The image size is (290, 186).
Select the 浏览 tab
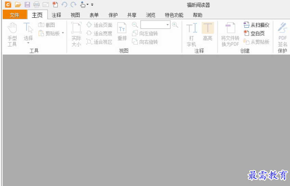pos(150,15)
